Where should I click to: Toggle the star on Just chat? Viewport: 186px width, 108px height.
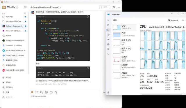25,17
